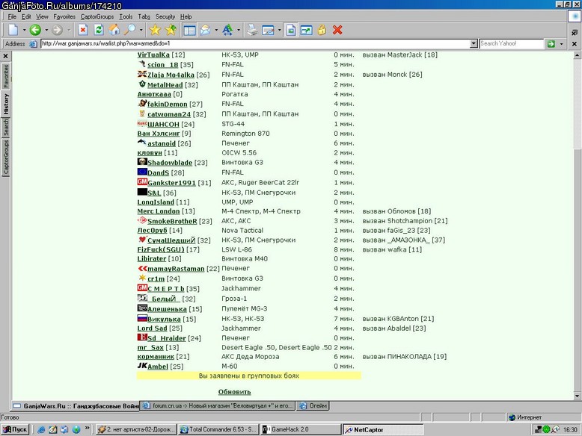The image size is (582, 436).
Task: Click the big red X toolbar icon
Action: [337, 30]
